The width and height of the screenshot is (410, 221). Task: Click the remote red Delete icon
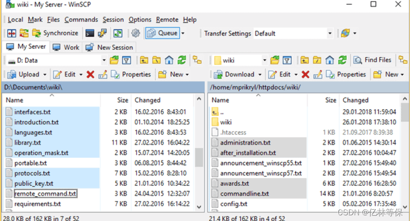305,75
